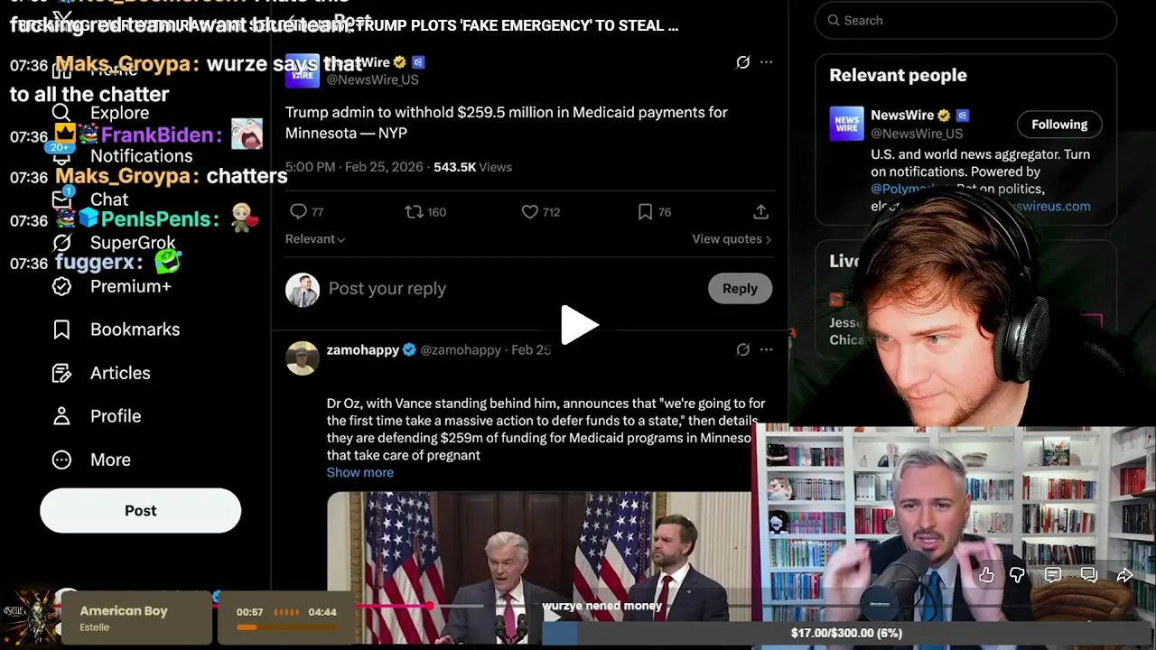Screen dimensions: 1156x650
Task: Open Explore in the sidebar
Action: pyautogui.click(x=119, y=113)
